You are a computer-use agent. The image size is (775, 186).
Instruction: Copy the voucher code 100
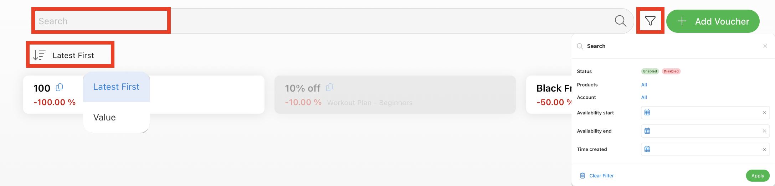(x=60, y=87)
